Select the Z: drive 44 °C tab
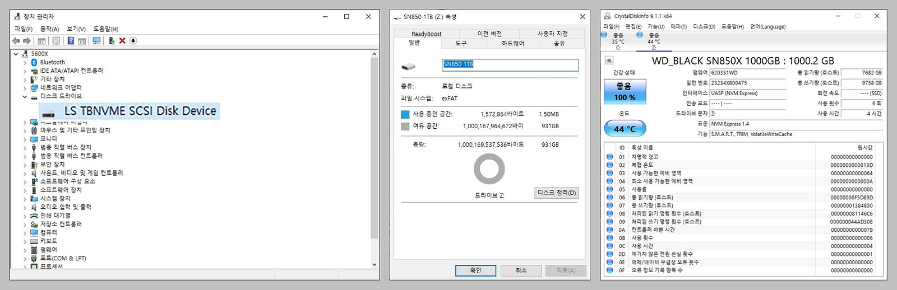This screenshot has height=290, width=897. 653,41
